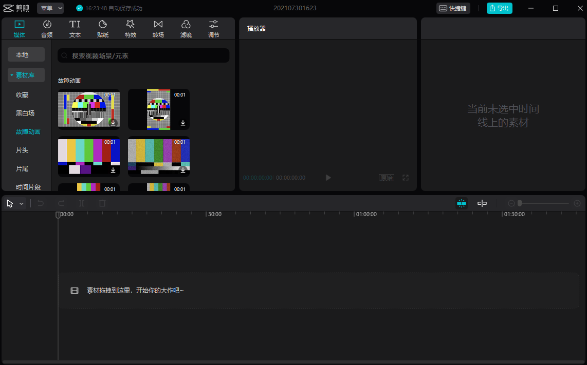
Task: Expand the selection tool mode dropdown arrow
Action: pyautogui.click(x=22, y=204)
